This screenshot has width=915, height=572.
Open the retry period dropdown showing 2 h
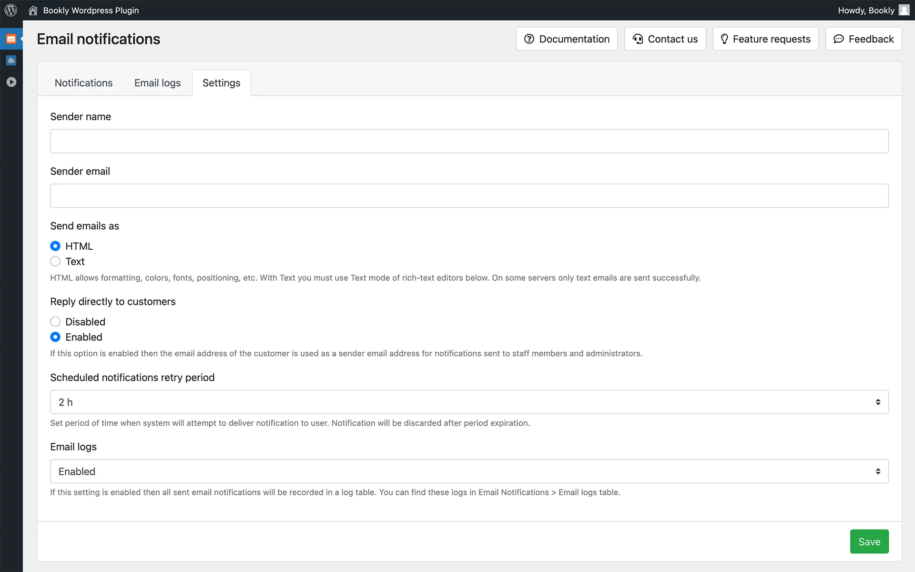click(x=469, y=402)
